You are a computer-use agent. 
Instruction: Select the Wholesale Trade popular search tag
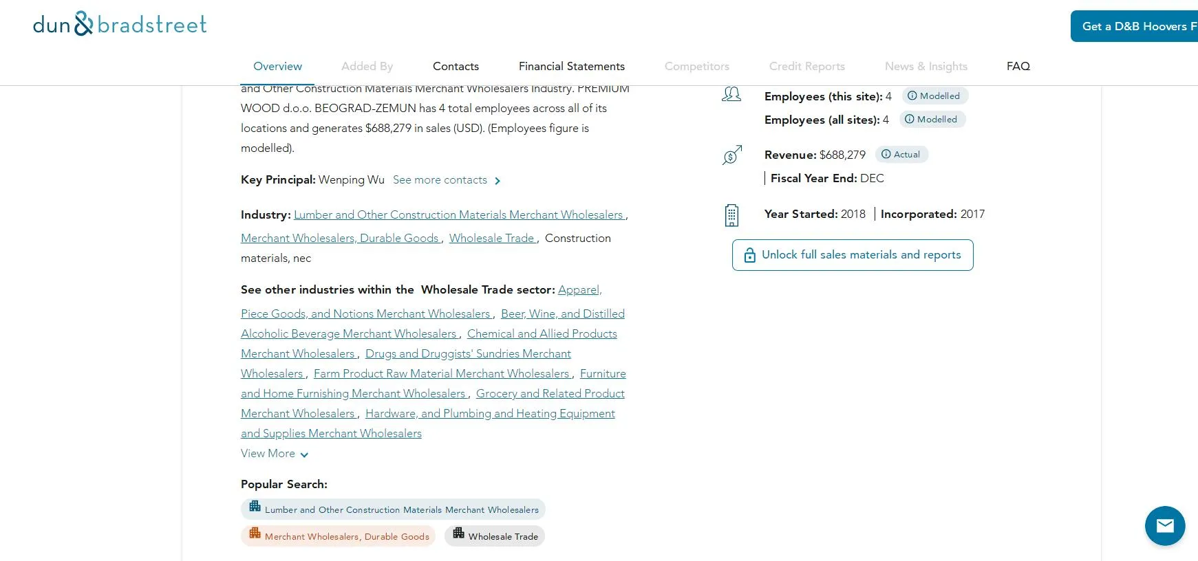click(x=495, y=536)
